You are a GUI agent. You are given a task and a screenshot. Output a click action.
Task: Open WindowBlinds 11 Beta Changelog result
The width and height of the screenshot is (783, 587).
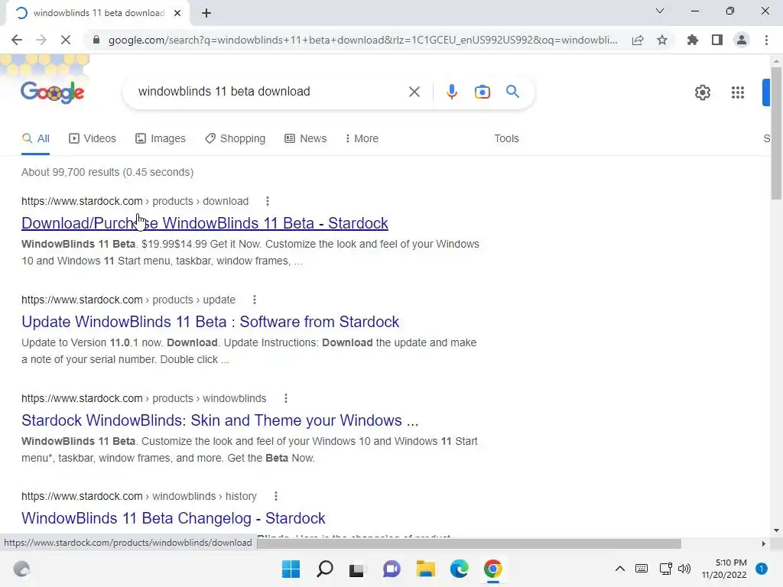pos(174,518)
